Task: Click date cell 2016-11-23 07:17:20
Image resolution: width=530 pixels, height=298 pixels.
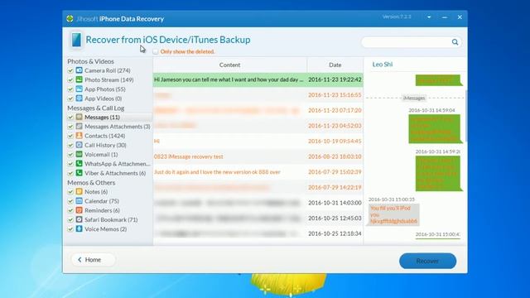Action: point(335,110)
